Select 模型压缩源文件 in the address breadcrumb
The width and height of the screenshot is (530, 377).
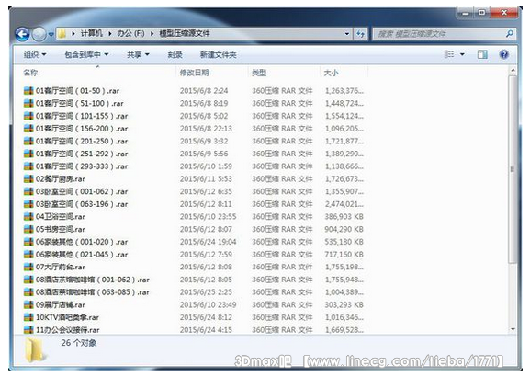point(185,33)
